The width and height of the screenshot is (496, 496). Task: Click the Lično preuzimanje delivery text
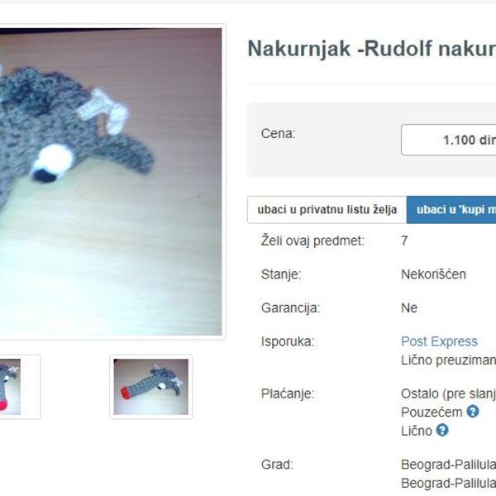point(449,360)
